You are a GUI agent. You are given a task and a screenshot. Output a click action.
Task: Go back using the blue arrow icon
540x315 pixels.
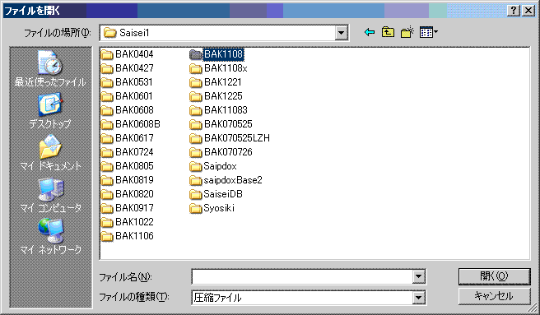click(x=370, y=32)
